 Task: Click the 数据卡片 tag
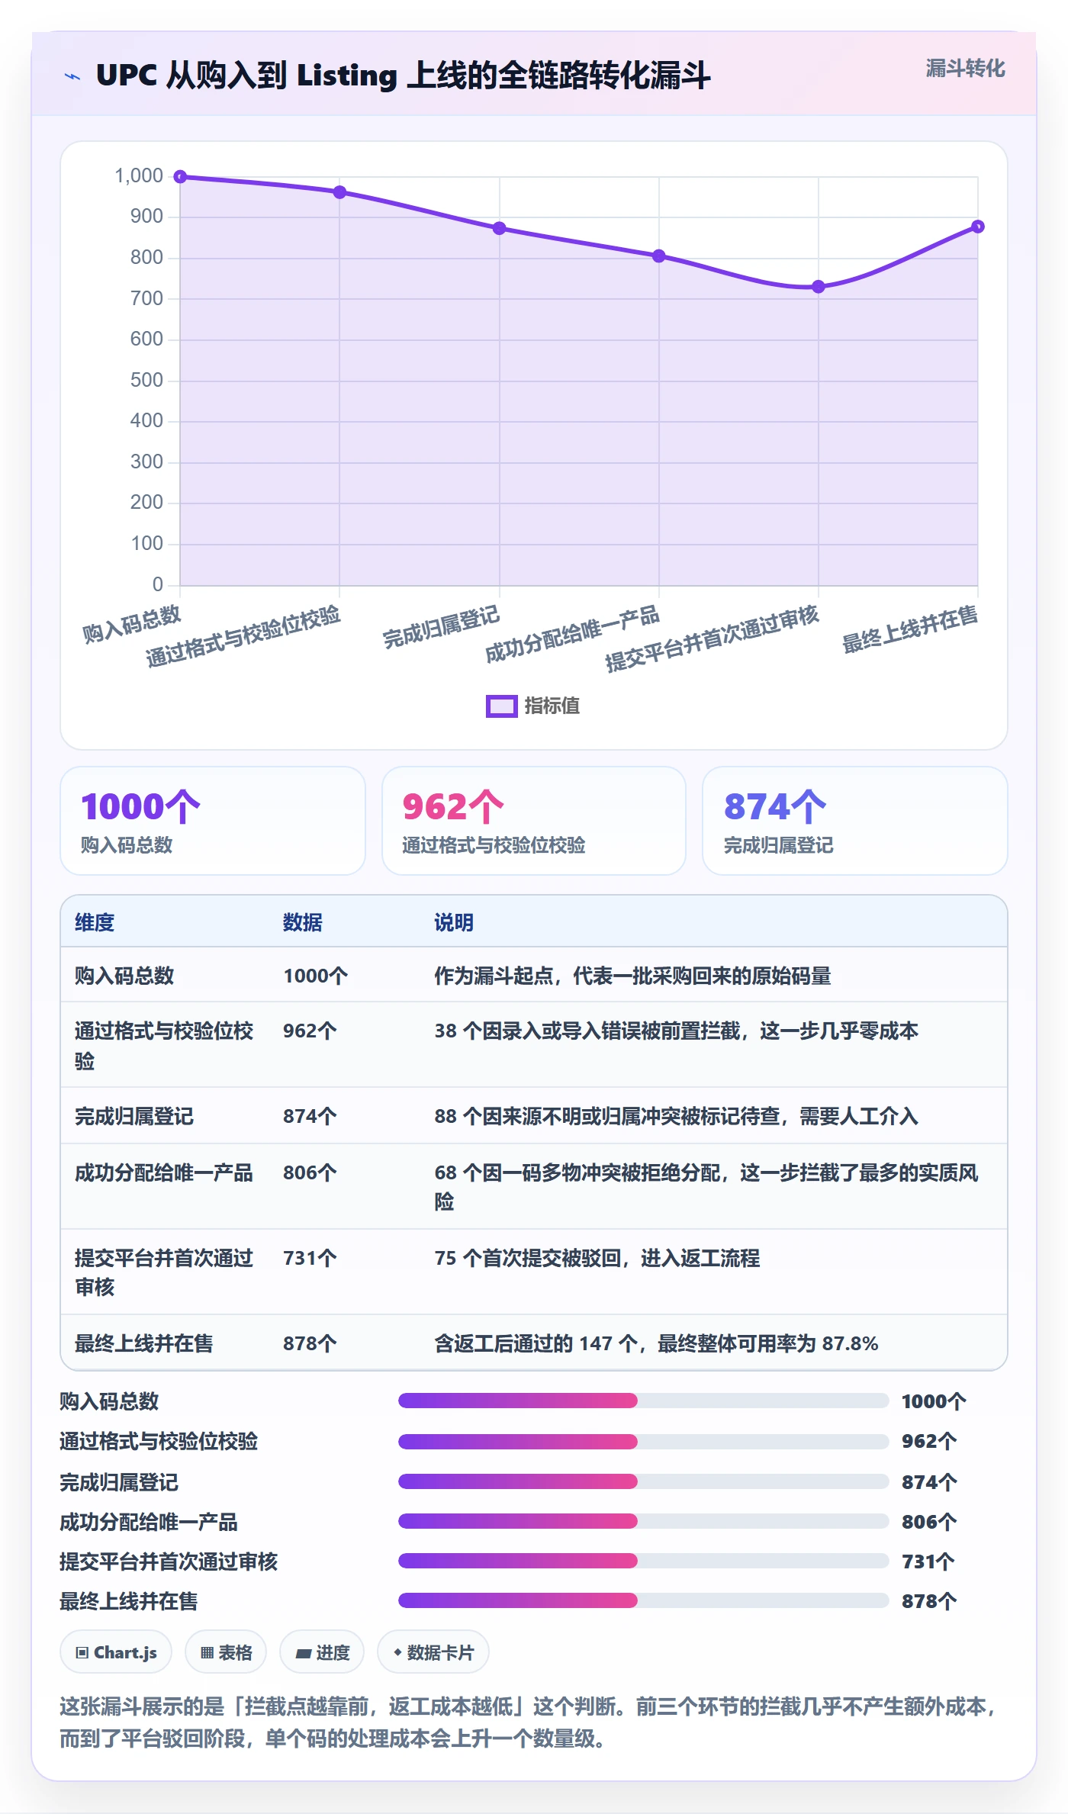point(433,1652)
